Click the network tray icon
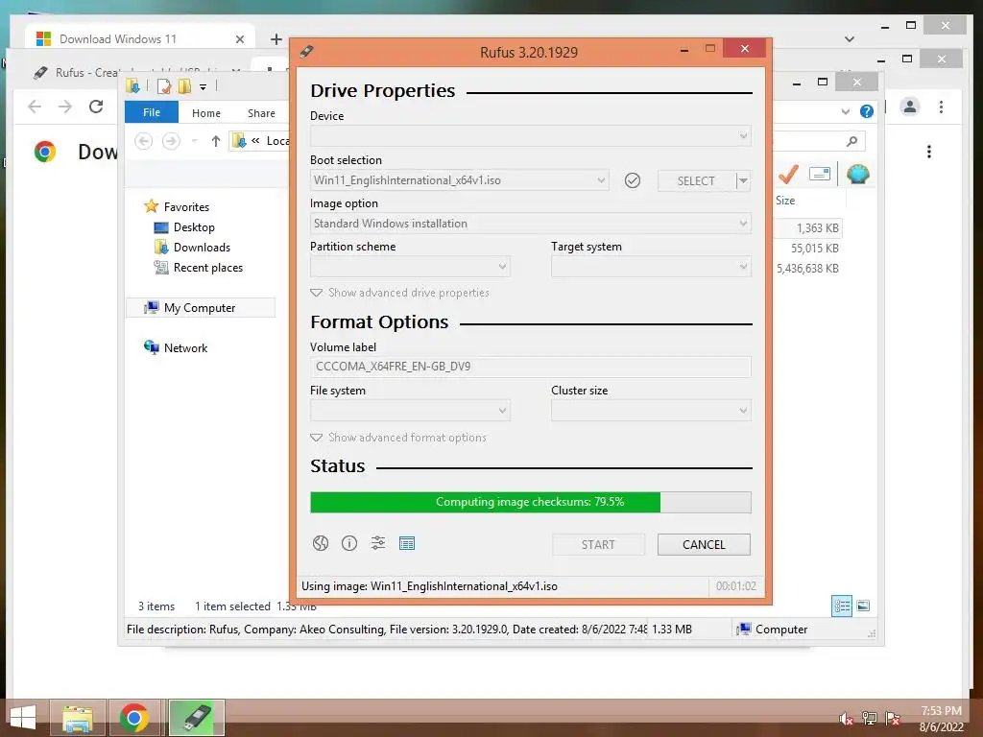The width and height of the screenshot is (983, 737). coord(870,718)
